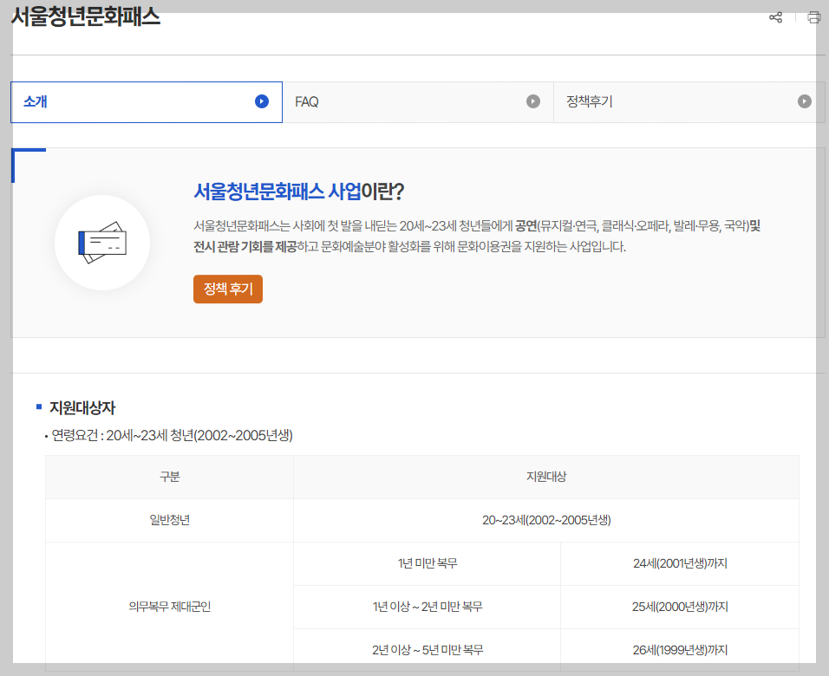Click the 지원대상자 section heading
829x676 pixels.
coord(82,408)
